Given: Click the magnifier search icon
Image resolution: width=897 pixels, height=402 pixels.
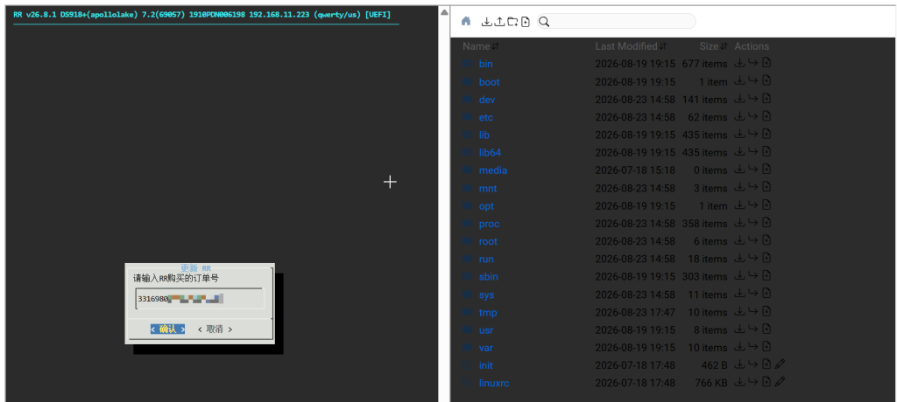Looking at the screenshot, I should (x=544, y=22).
